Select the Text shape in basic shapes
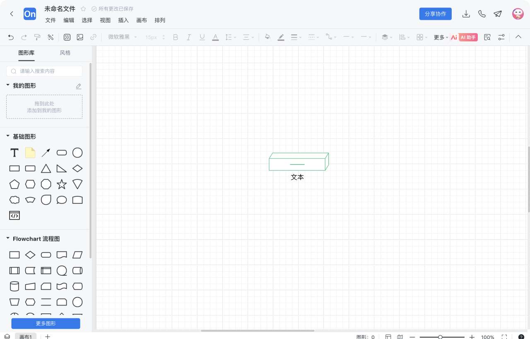Screen dimensions: 530x339 tap(14, 153)
